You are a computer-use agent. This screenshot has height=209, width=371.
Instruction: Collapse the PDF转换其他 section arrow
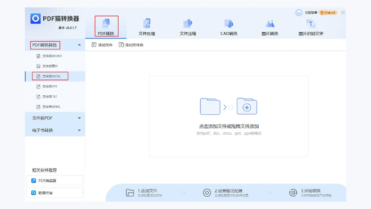click(x=79, y=45)
